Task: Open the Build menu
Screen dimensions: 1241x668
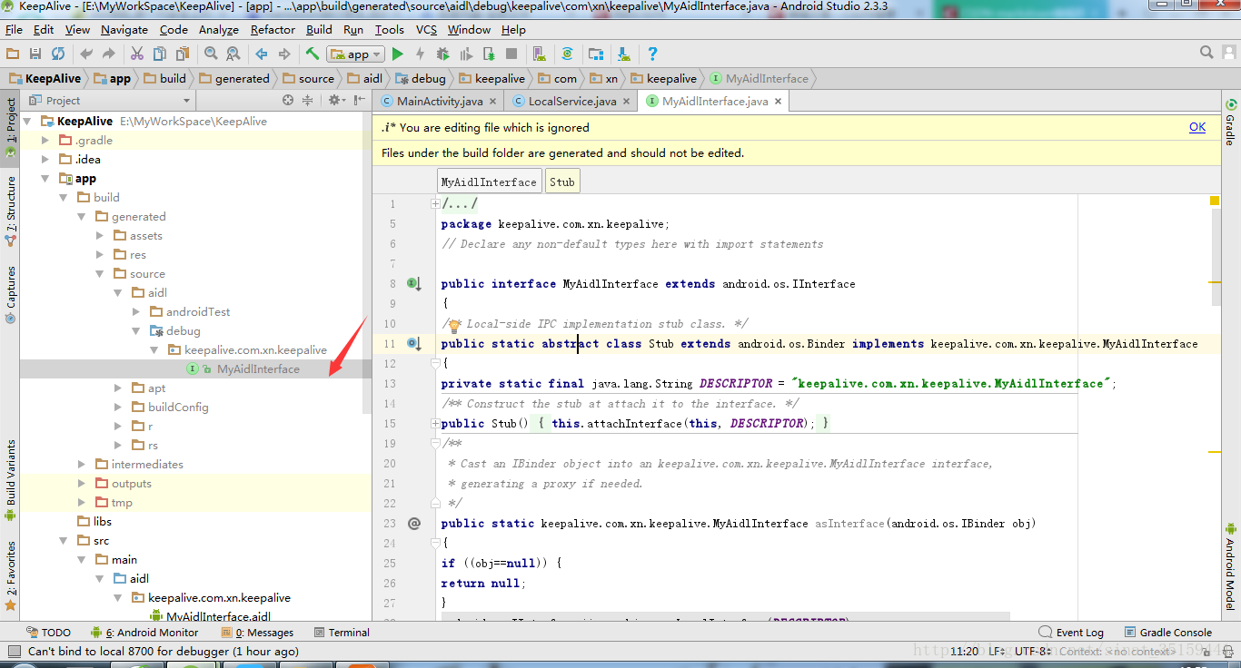Action: coord(319,29)
